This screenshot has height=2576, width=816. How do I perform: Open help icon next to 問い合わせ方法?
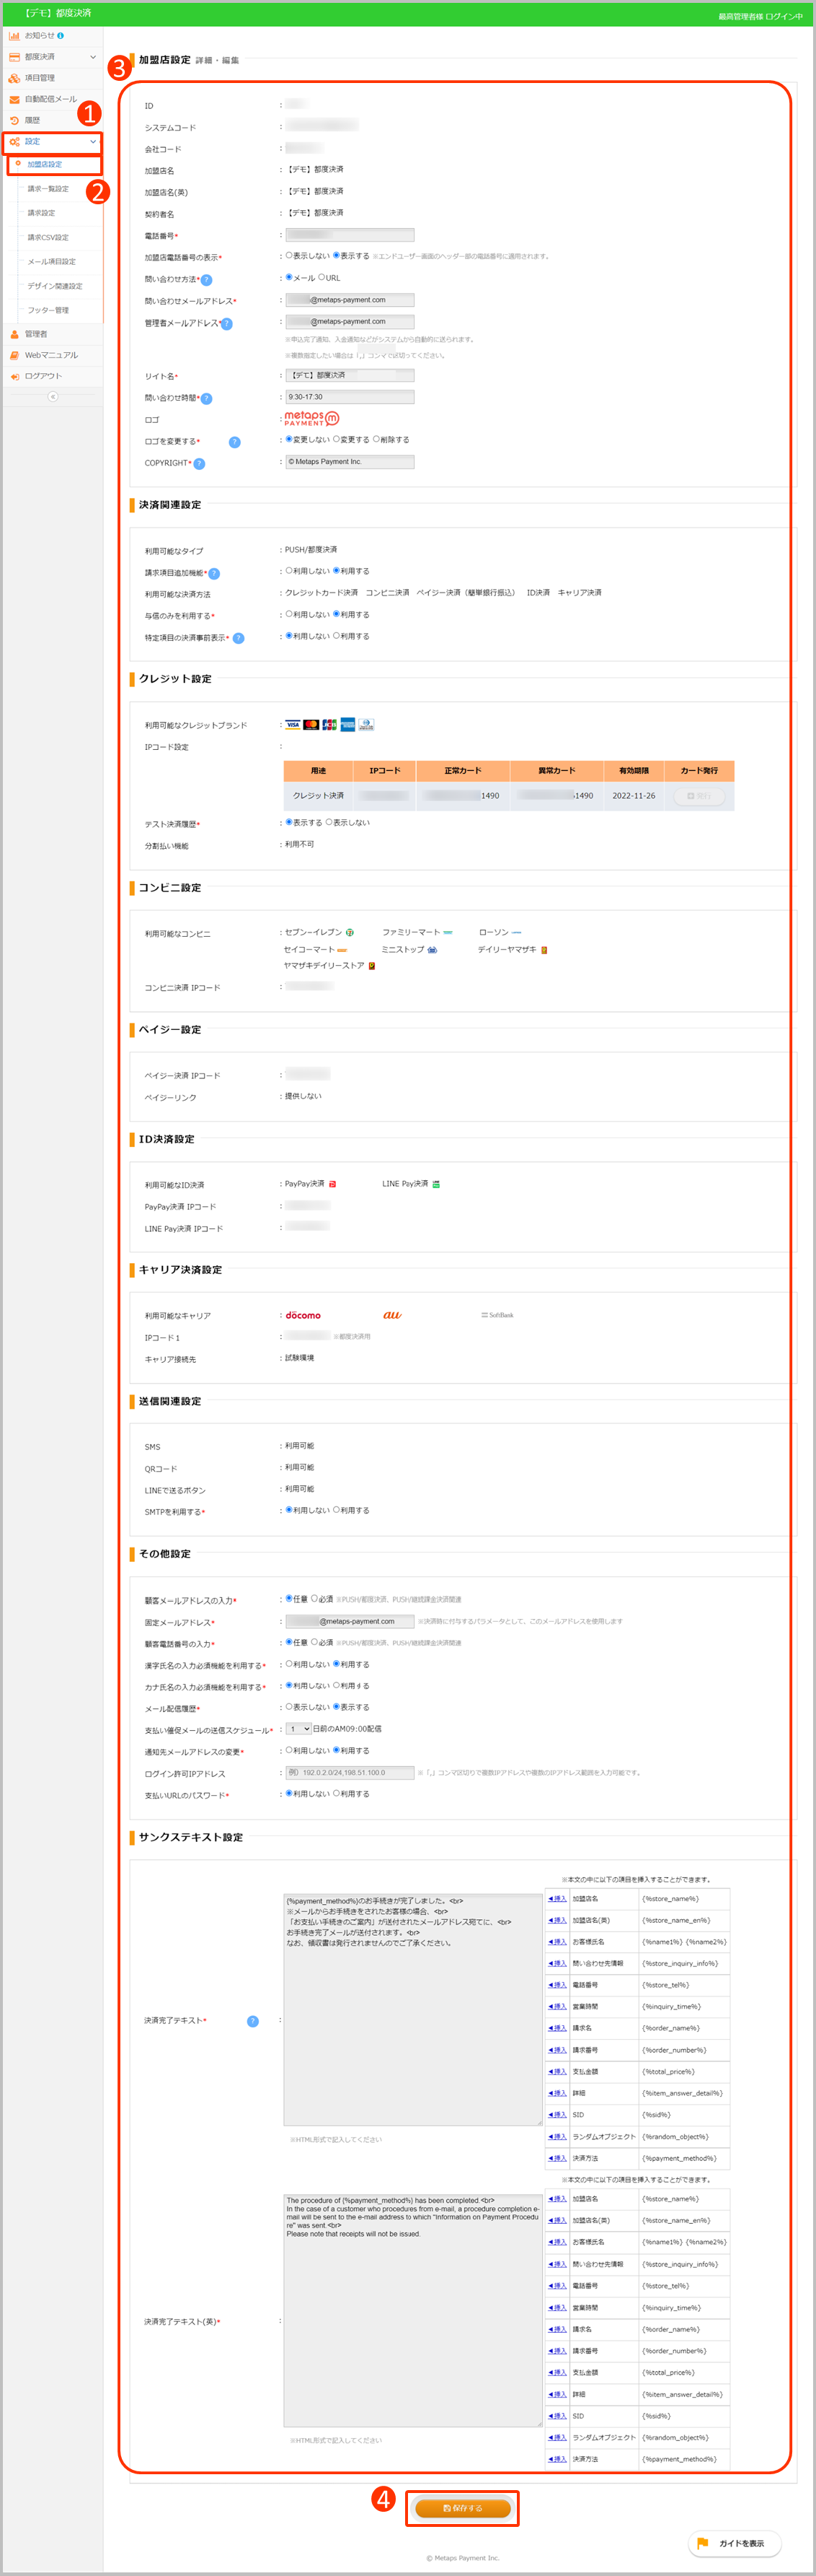point(207,280)
